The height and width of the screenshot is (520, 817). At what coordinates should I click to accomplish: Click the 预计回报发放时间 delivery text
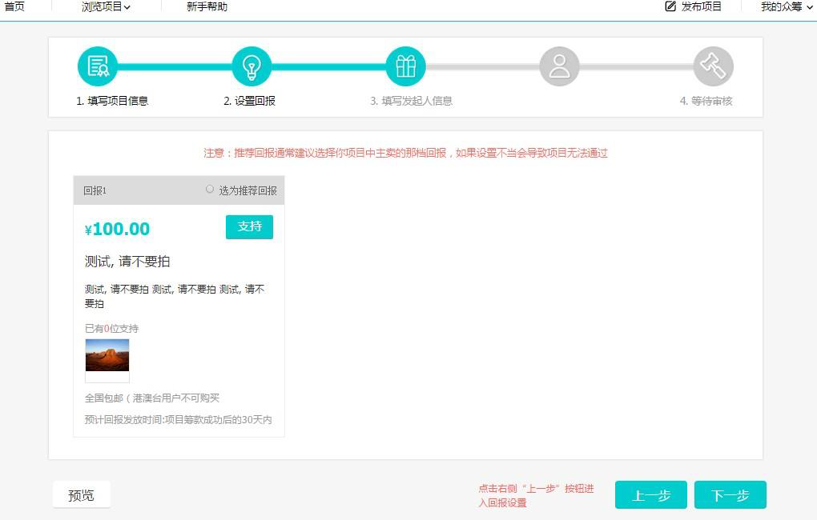point(178,419)
